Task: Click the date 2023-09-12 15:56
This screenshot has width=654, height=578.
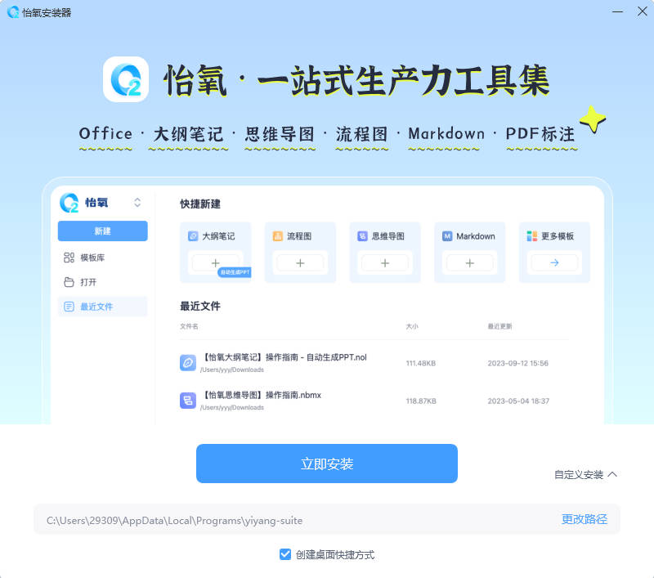Action: tap(518, 363)
